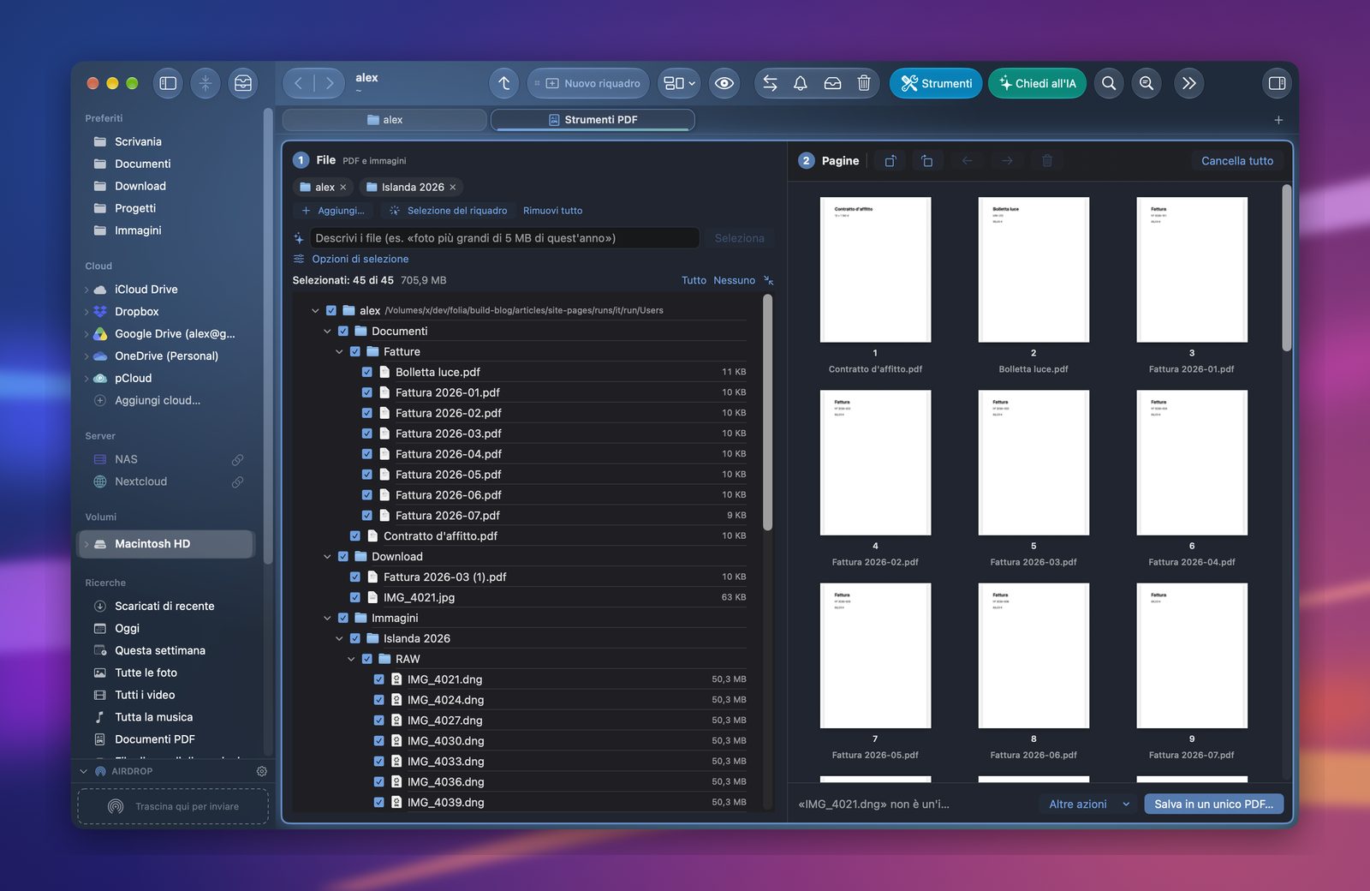
Task: Open the magnifier search icon
Action: 1109,83
